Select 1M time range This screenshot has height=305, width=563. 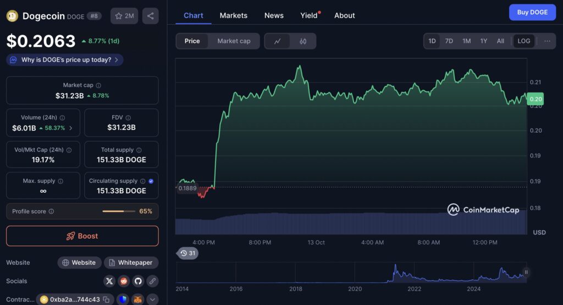[466, 41]
